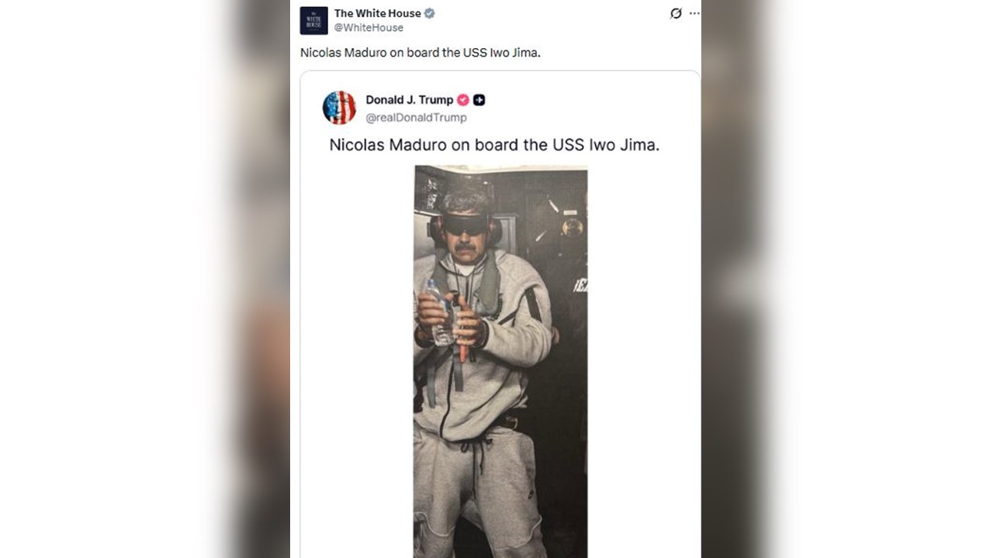Click the dark goggles in the photo
The width and height of the screenshot is (993, 558).
tap(465, 225)
